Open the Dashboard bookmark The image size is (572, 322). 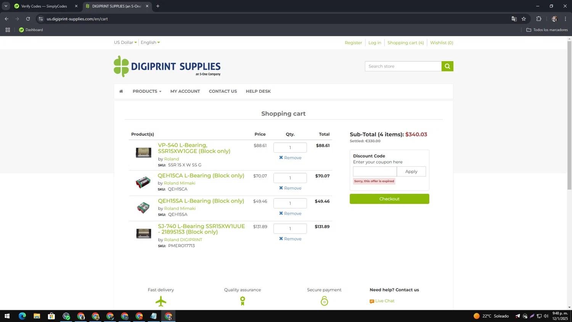click(31, 30)
